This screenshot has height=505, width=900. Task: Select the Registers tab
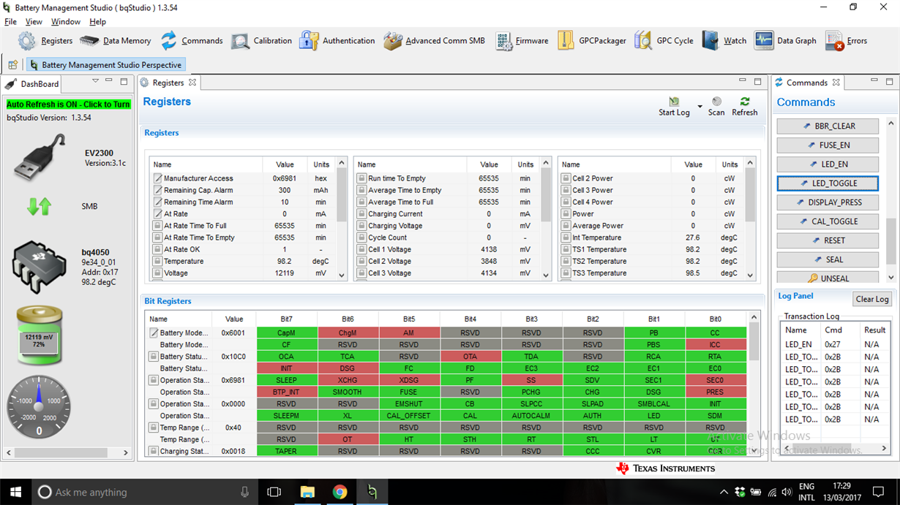click(168, 83)
